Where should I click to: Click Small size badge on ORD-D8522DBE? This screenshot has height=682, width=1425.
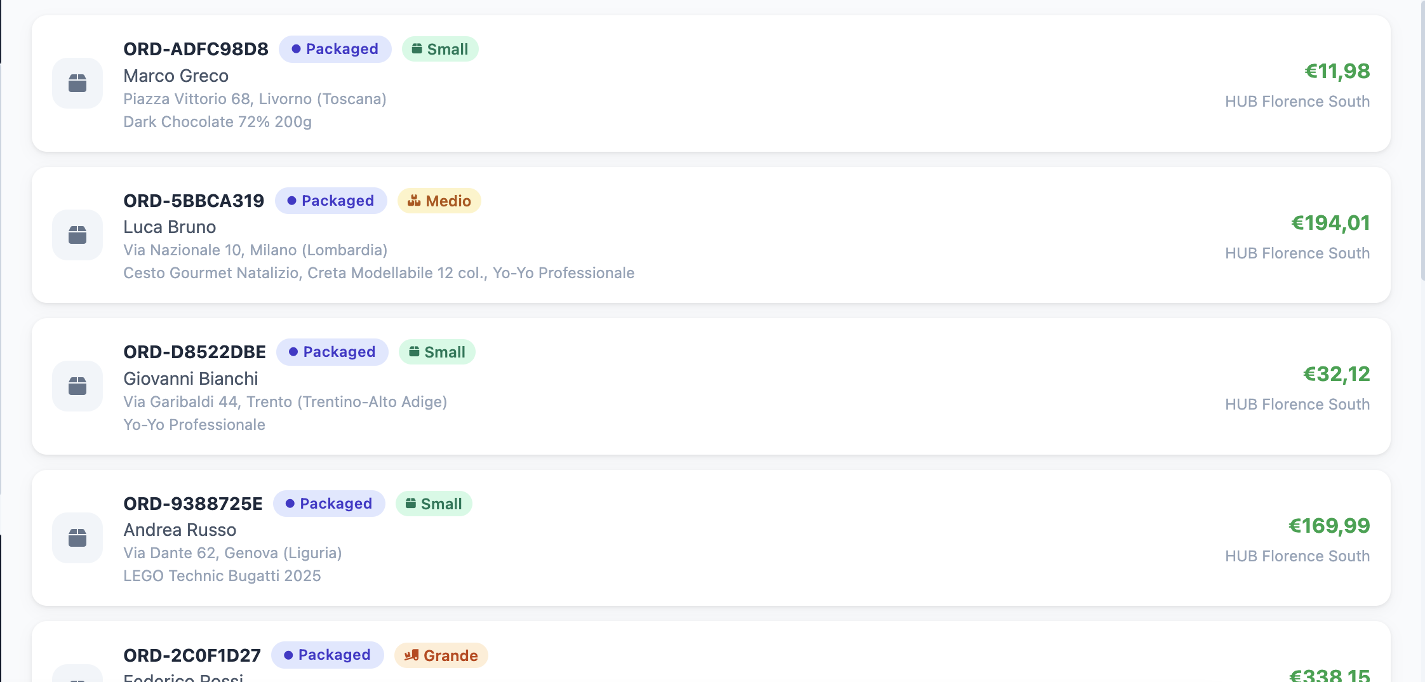click(437, 352)
